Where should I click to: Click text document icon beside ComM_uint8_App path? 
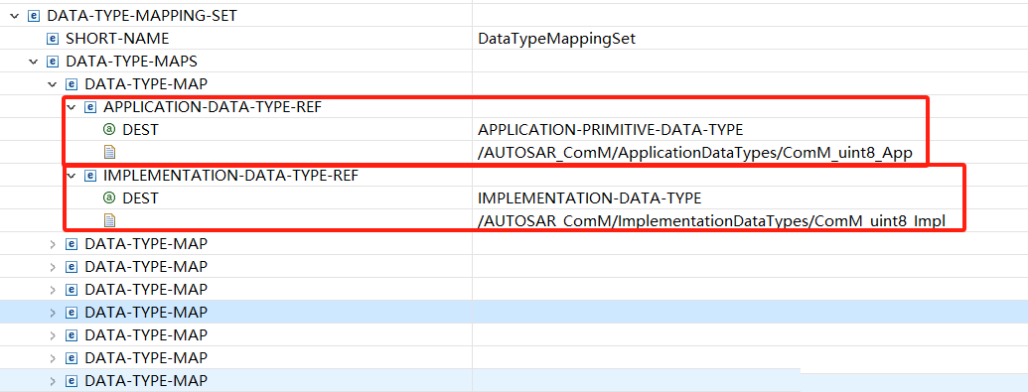point(109,153)
